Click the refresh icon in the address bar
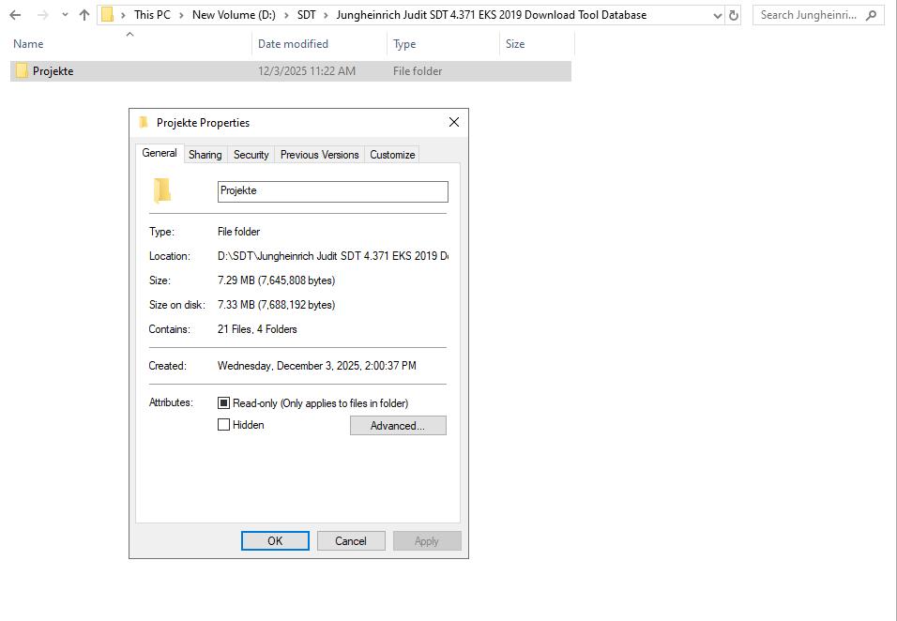Screen dimensions: 897x621 pyautogui.click(x=735, y=15)
